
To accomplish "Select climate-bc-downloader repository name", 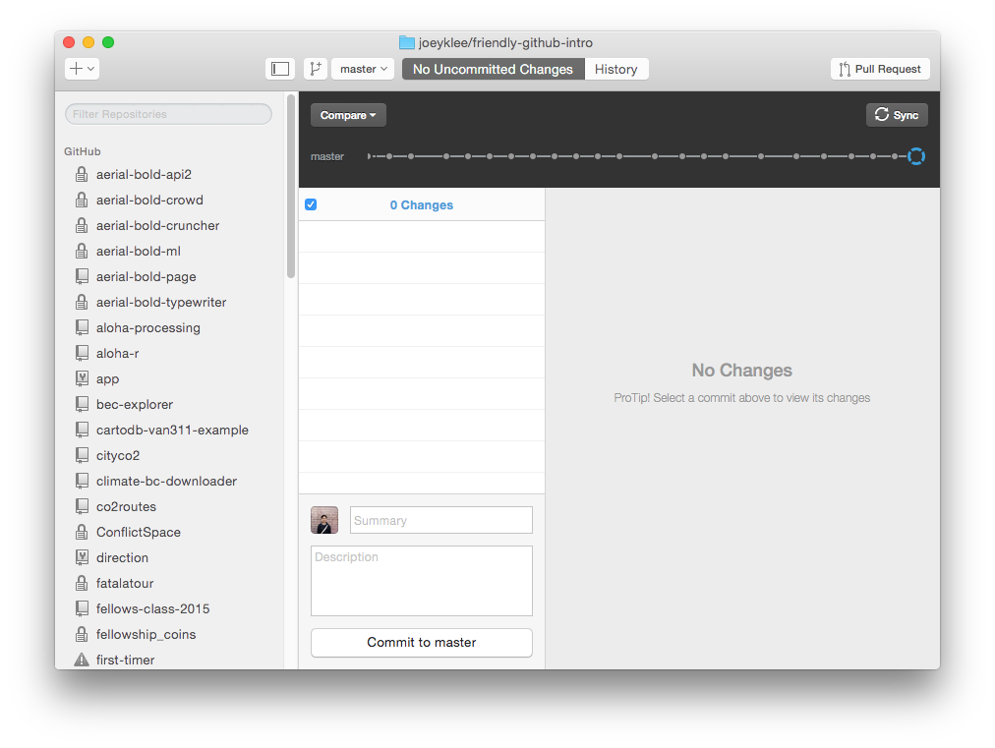I will click(166, 481).
